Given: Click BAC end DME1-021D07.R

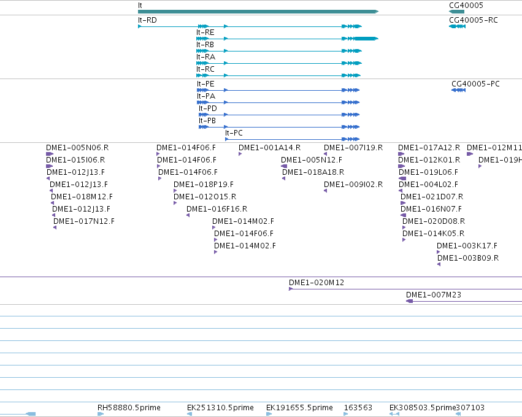Looking at the screenshot, I should (x=432, y=197).
